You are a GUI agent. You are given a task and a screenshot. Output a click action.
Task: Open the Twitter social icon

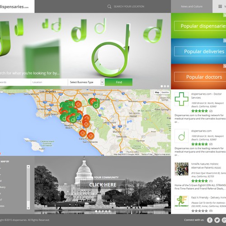point(217,220)
